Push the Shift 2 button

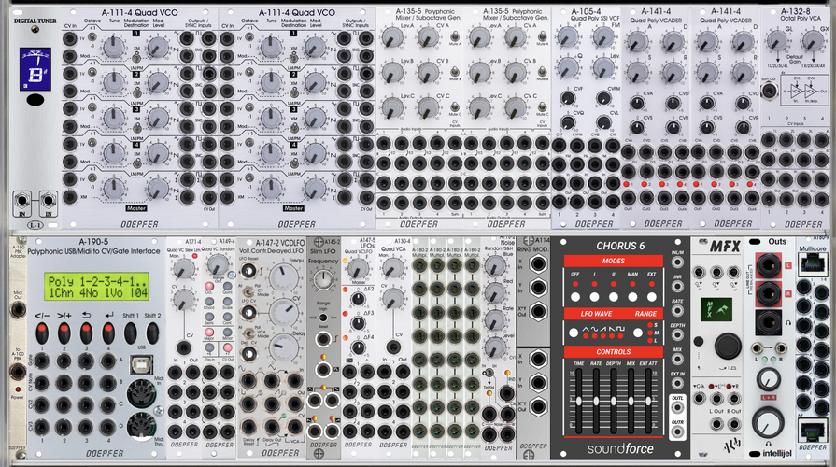click(x=152, y=333)
